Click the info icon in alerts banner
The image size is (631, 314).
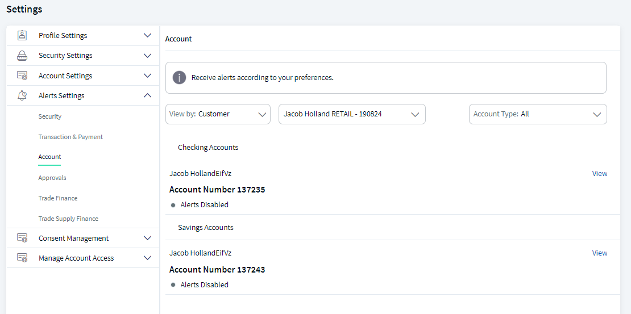point(180,78)
